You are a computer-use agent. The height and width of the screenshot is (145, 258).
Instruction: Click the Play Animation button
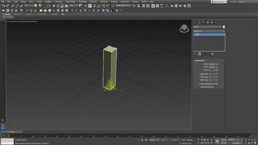click(x=205, y=140)
